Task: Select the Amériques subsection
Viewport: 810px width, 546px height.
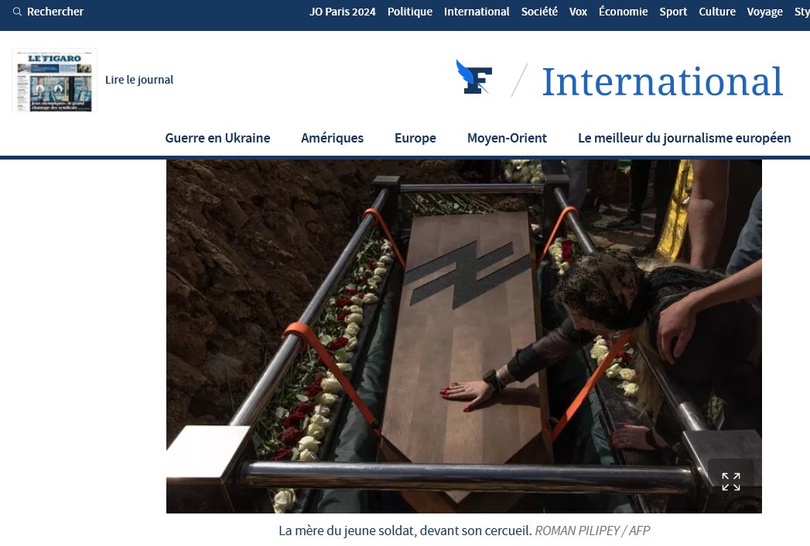Action: click(332, 138)
